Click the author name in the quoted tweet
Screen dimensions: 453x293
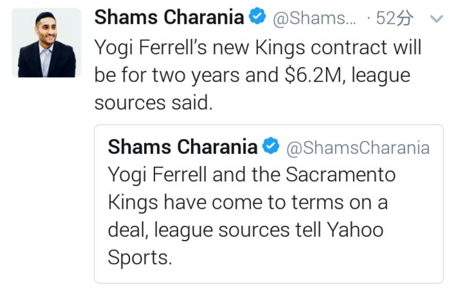183,147
